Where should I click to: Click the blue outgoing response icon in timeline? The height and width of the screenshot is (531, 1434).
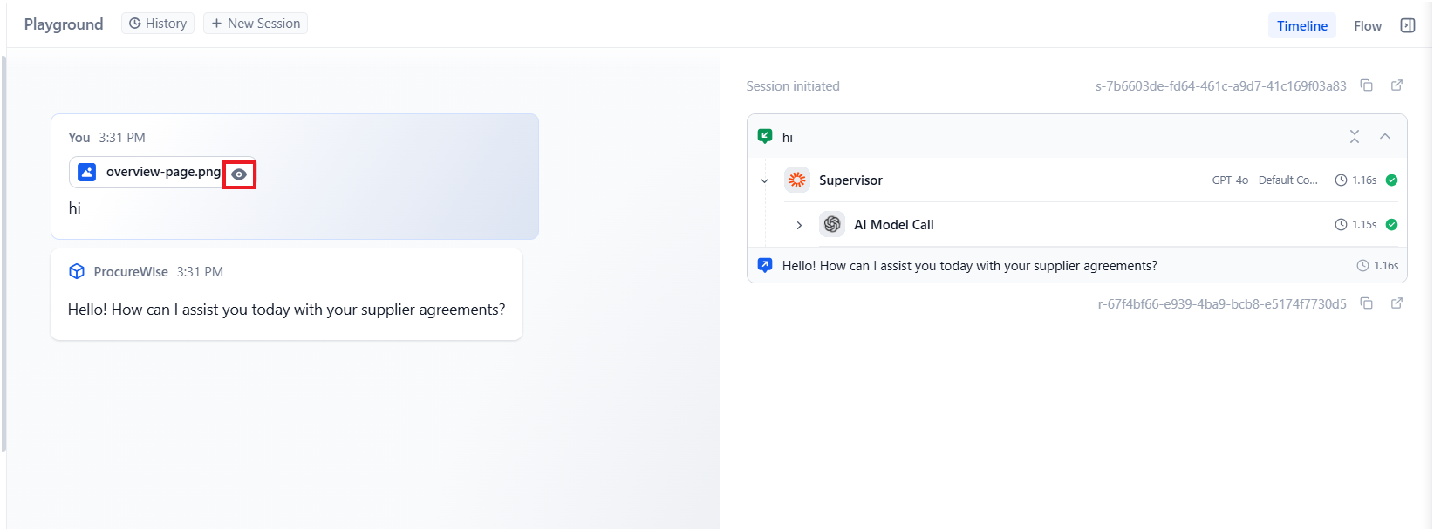[x=765, y=265]
